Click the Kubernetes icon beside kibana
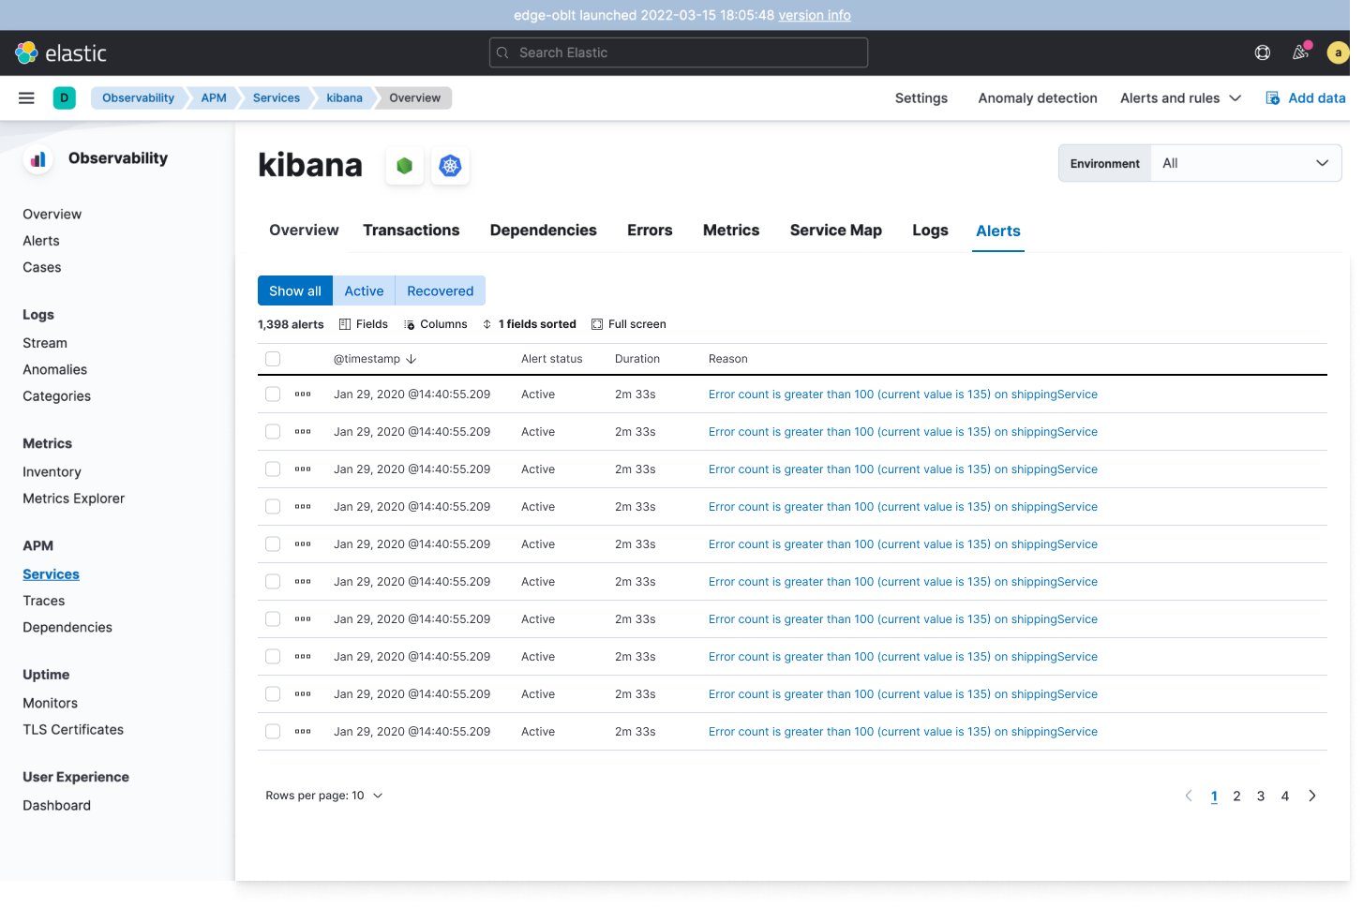1363x908 pixels. point(451,166)
